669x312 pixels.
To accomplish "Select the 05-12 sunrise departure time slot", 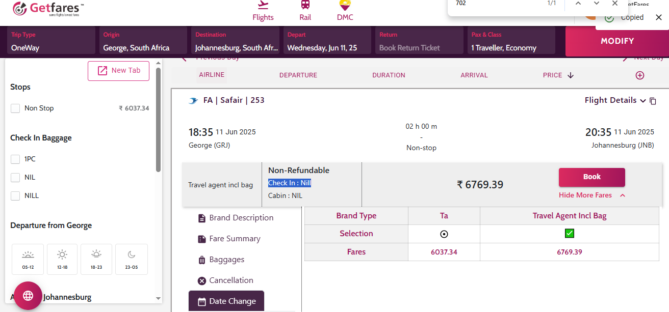I will pos(28,259).
